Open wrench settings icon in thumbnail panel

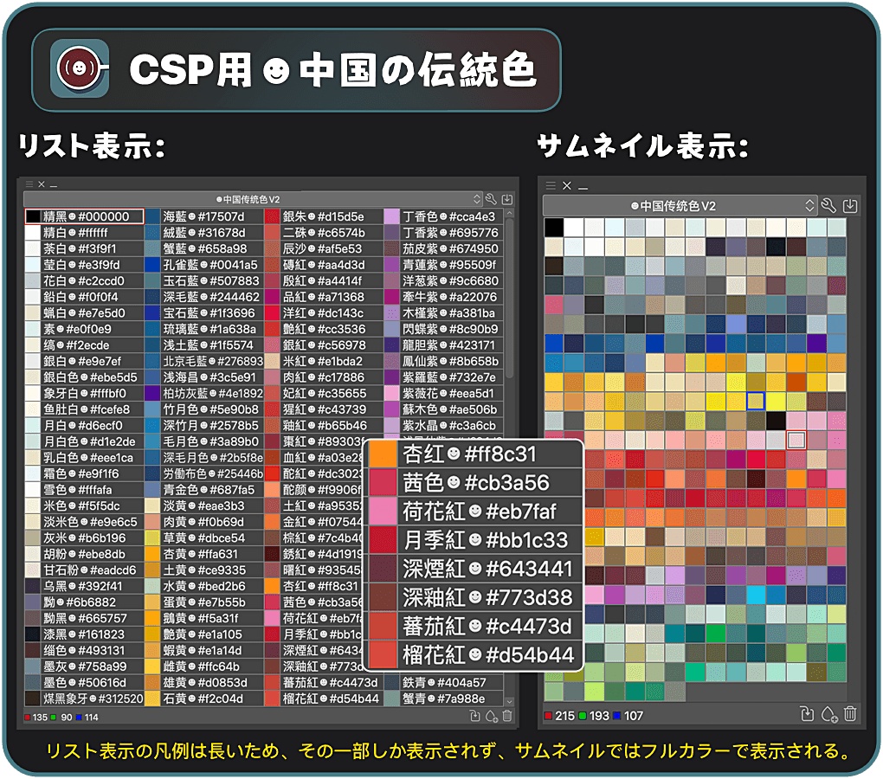click(828, 206)
